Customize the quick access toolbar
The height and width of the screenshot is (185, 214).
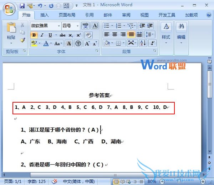[77, 6]
